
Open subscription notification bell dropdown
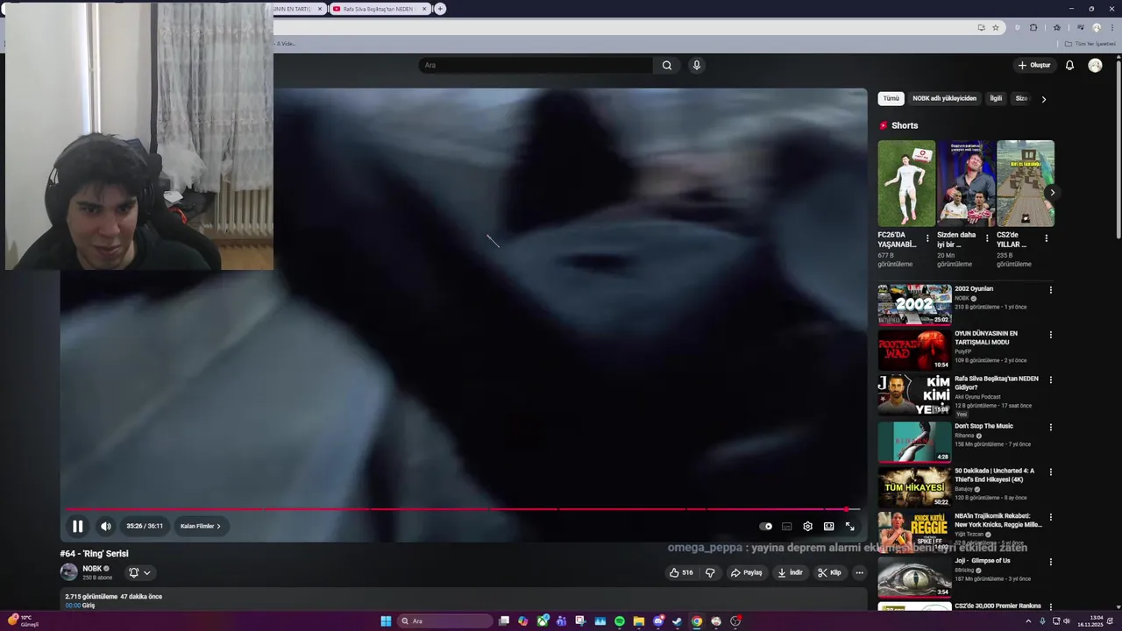[x=139, y=572]
